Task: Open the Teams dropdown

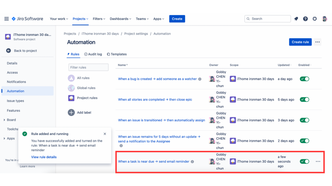Action: [142, 19]
